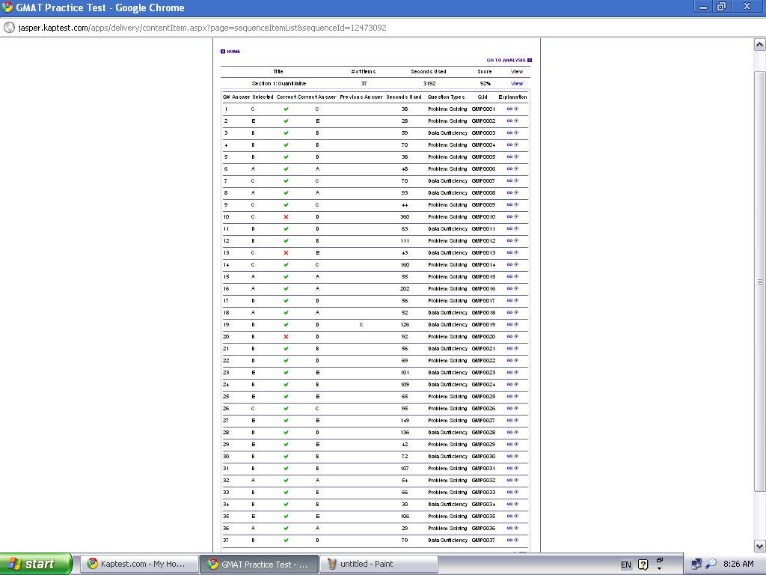Screen dimensions: 766x575
Task: Click the HOME link
Action: (x=231, y=52)
